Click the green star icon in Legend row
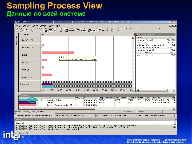This screenshot has width=192, height=144. (42, 100)
